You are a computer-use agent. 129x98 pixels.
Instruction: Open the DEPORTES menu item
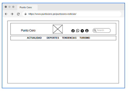click(x=53, y=38)
